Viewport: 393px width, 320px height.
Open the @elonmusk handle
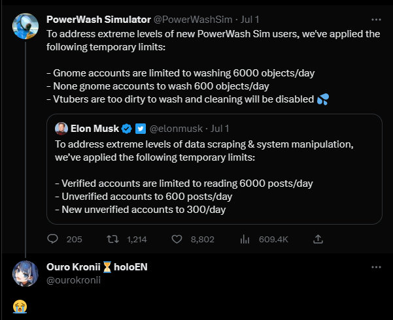[176, 129]
